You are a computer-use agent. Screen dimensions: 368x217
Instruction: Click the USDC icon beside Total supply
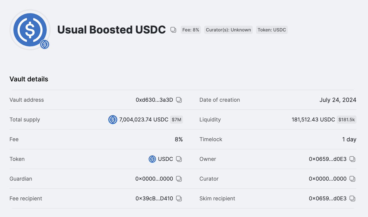[x=113, y=120]
